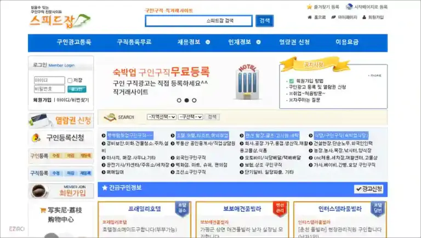Screen dimensions: 421x238
Task: Click the 펜션관리 badge on 보보애견풀빌라 card
Action: click(x=280, y=208)
